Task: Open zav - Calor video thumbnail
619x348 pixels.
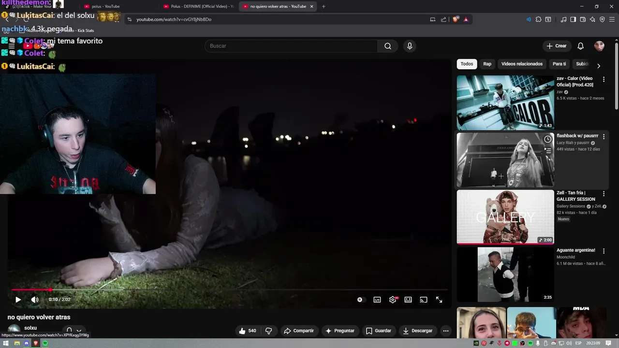Action: click(x=505, y=102)
